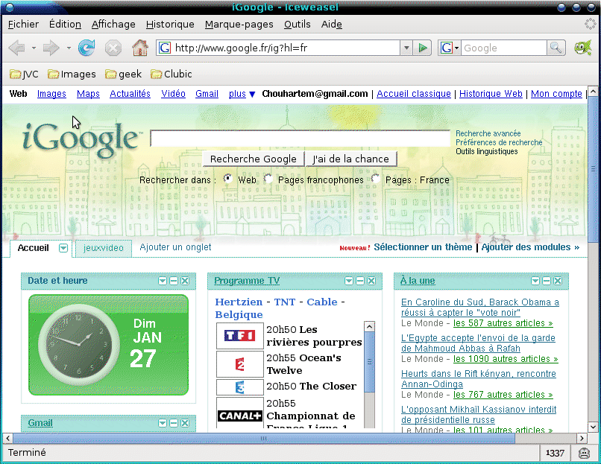Open the Programme TV module menu
This screenshot has height=464, width=601.
pos(349,281)
